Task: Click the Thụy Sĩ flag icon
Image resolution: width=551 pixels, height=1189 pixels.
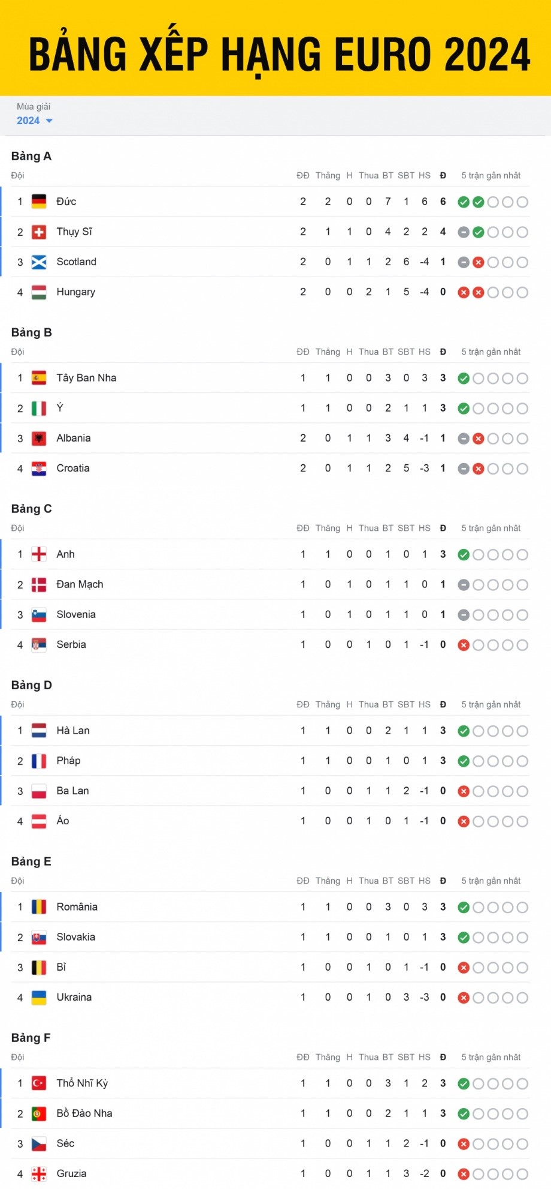Action: 39,232
